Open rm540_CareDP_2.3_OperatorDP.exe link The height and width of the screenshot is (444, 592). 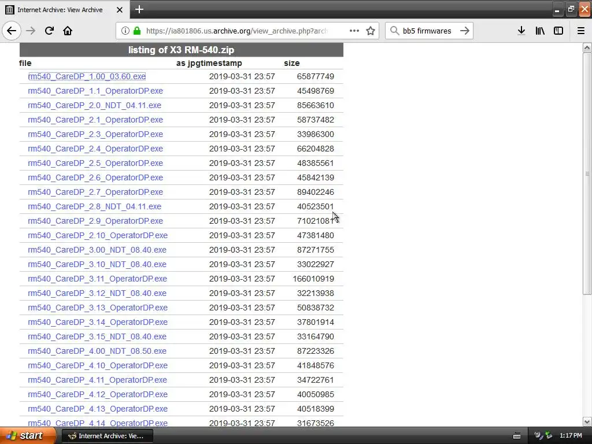[95, 134]
